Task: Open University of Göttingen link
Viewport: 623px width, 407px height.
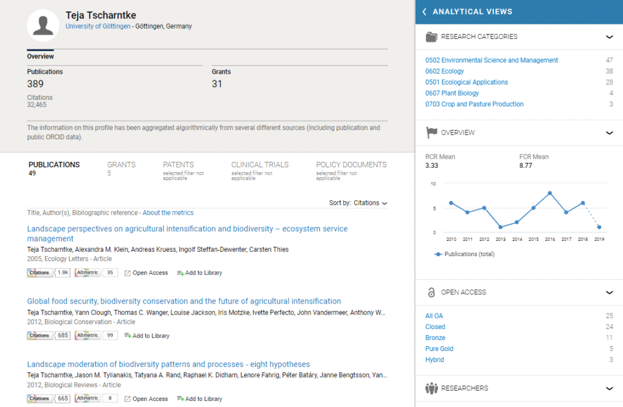Action: (x=98, y=26)
